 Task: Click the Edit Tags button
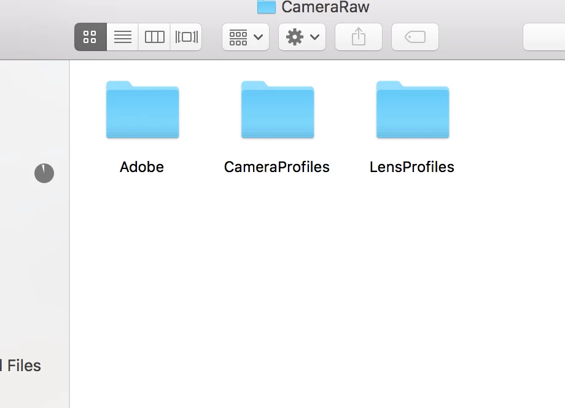coord(415,37)
